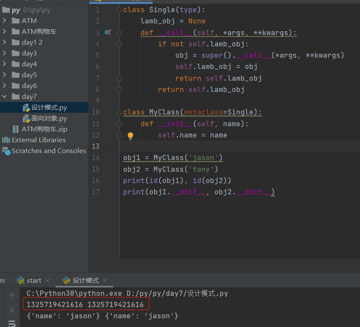The image size is (360, 327).
Task: Toggle soft-wrap icon in the Run panel
Action: 12,323
